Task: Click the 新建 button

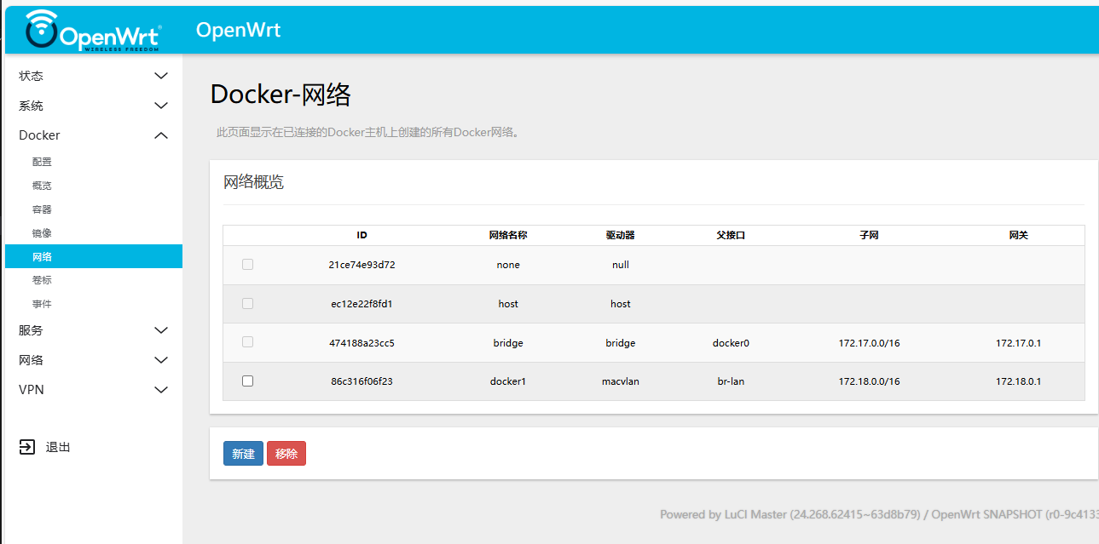Action: click(x=243, y=454)
